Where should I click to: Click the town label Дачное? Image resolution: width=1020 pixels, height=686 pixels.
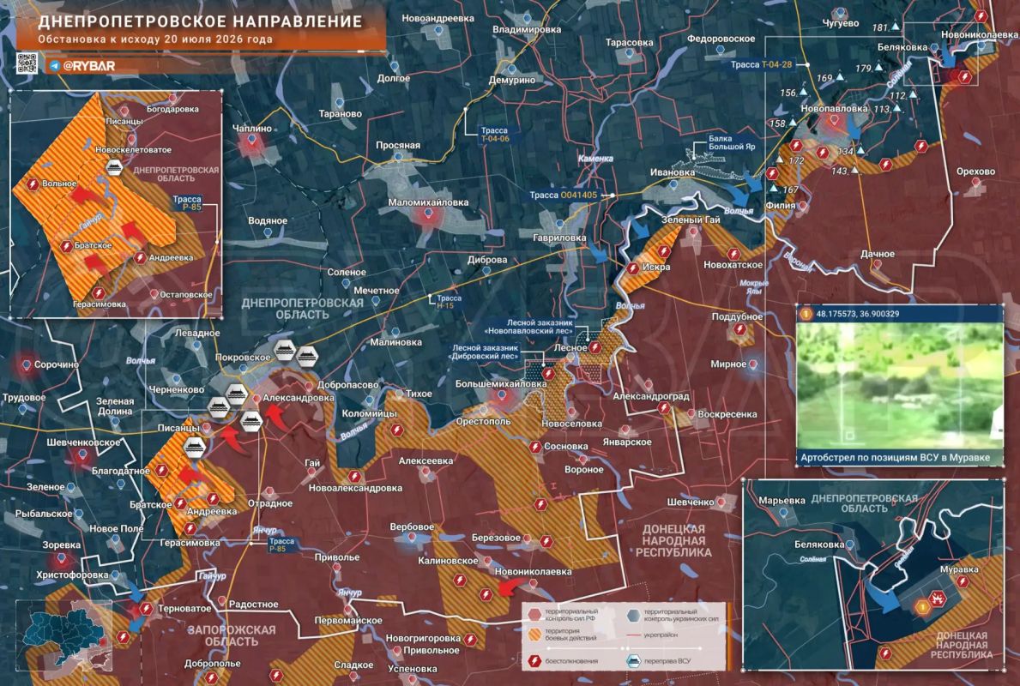point(878,254)
